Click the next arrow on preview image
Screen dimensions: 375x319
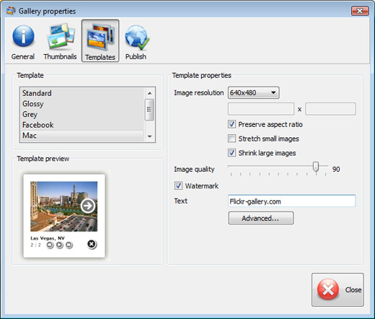(88, 206)
